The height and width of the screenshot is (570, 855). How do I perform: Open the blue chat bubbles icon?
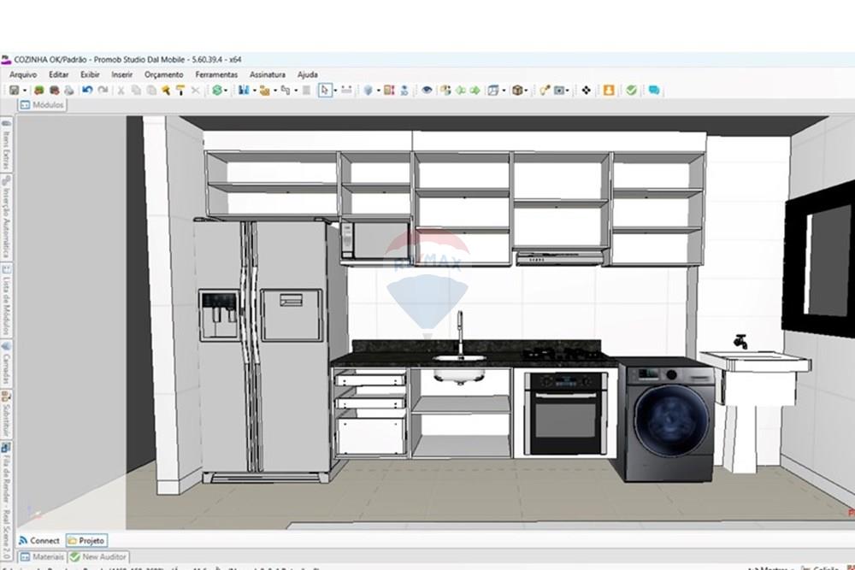click(x=654, y=90)
